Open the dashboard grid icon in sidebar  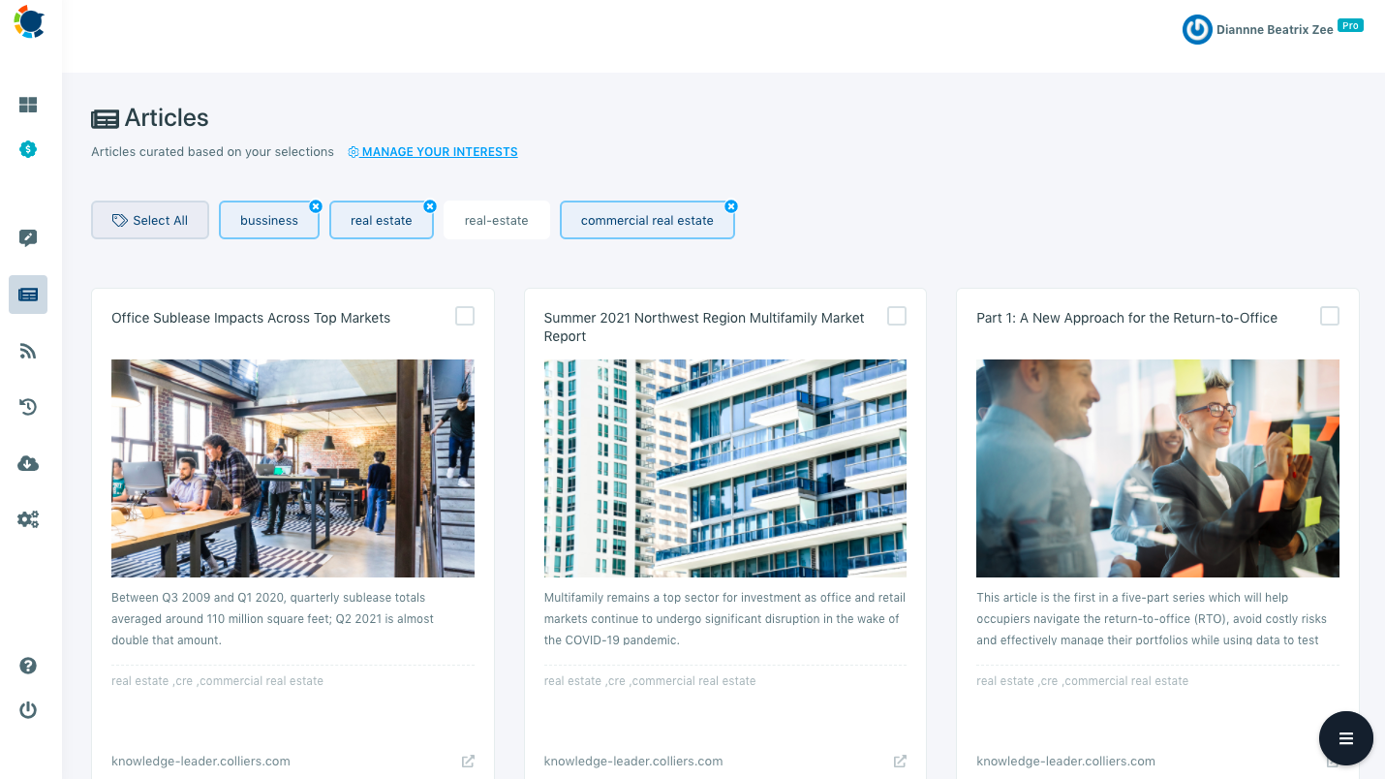click(x=28, y=104)
